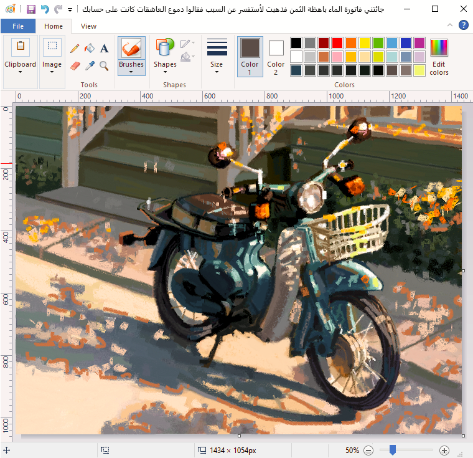Image resolution: width=473 pixels, height=458 pixels.
Task: Click the Size line thickness icon
Action: (x=217, y=47)
